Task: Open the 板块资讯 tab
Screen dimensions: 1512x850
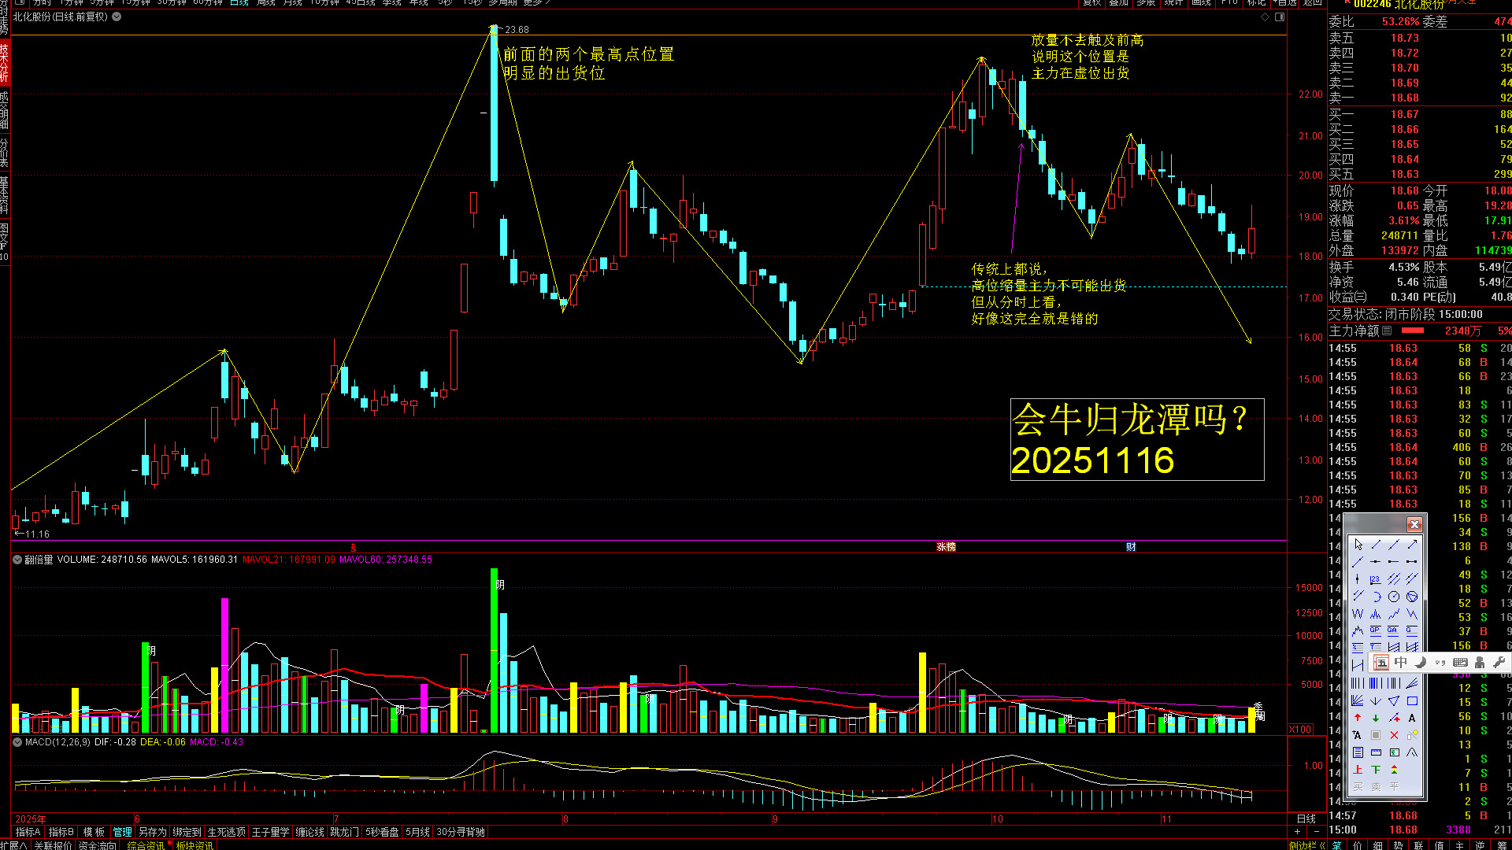Action: tap(195, 845)
